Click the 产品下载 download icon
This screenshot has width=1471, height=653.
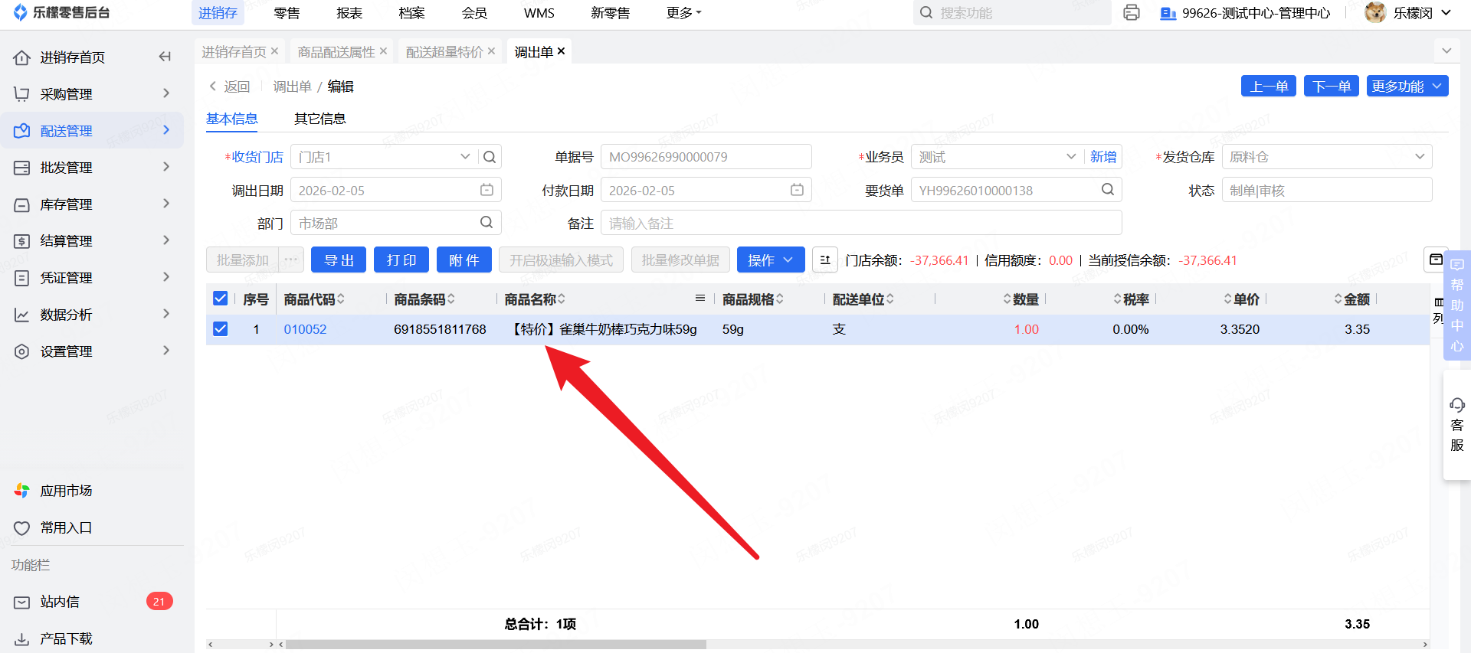tap(21, 638)
